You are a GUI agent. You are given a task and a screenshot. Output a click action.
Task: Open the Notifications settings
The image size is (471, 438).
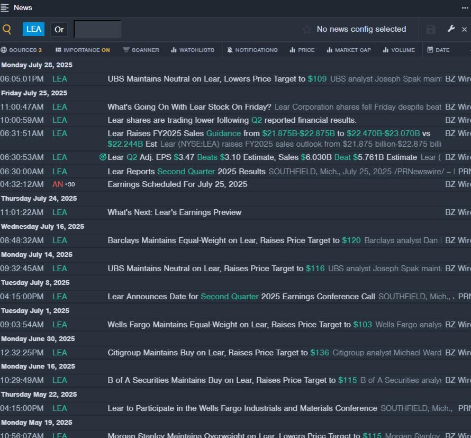[x=252, y=50]
